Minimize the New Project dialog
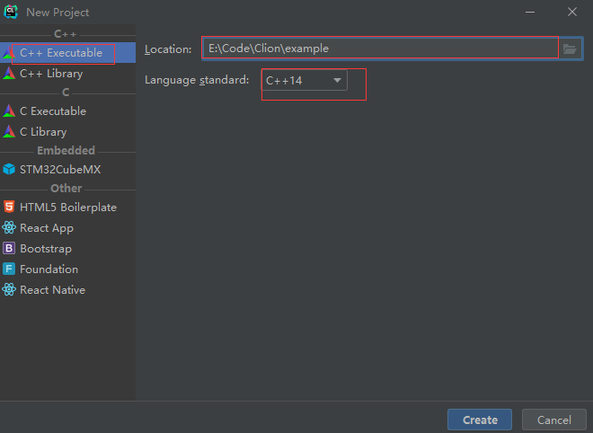This screenshot has width=593, height=433. (x=530, y=12)
